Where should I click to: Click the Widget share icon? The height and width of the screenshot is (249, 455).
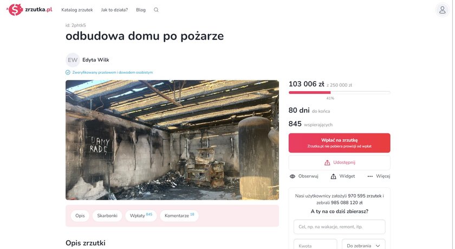point(334,176)
